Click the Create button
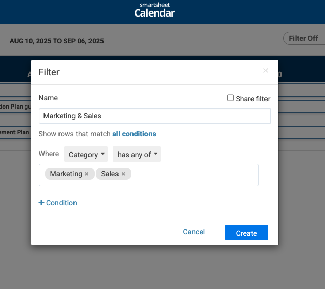The image size is (325, 289). [x=246, y=233]
